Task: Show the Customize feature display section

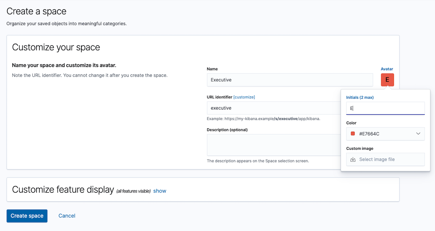Action: (160, 191)
